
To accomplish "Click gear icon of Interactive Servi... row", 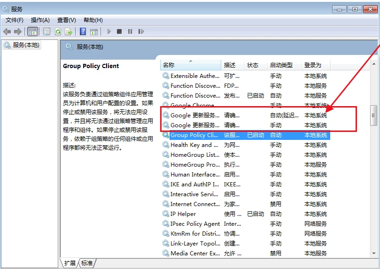I will coord(166,194).
